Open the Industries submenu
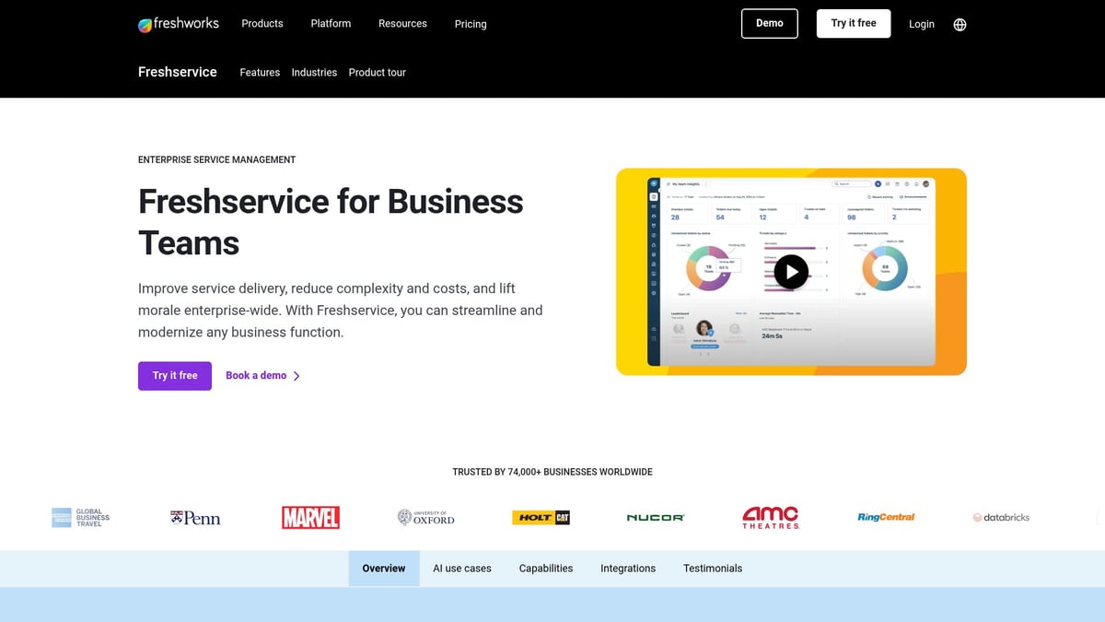1105x622 pixels. [x=314, y=73]
